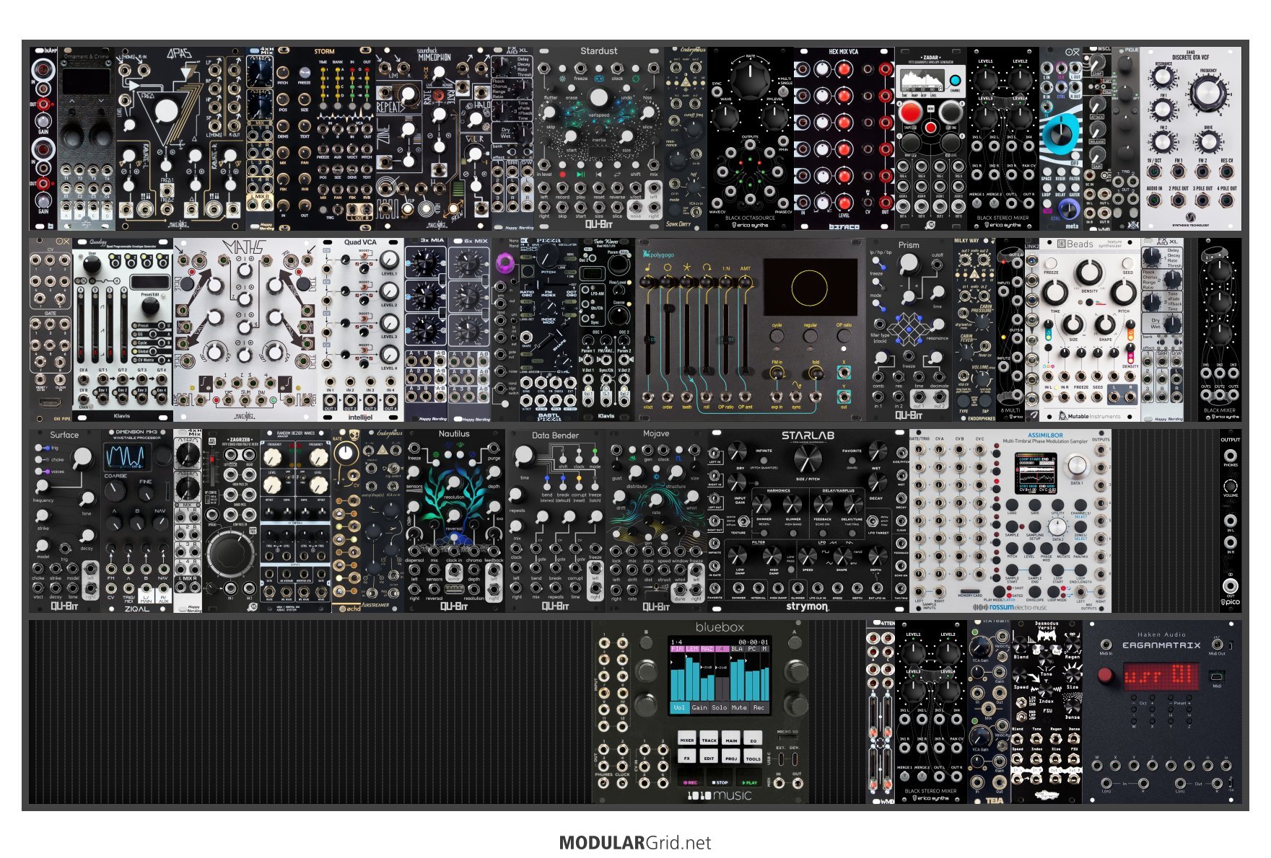Click the MODULARGrid.net logo text
The height and width of the screenshot is (858, 1271).
635,843
